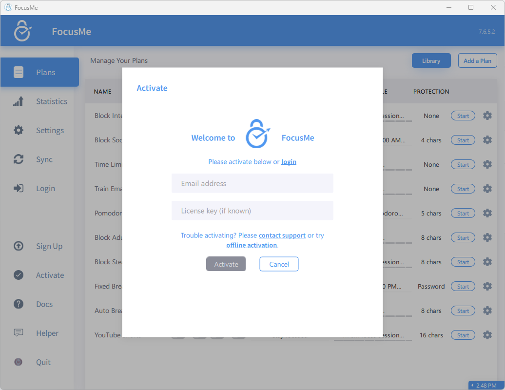
Task: Click the License key input field
Action: coord(252,211)
